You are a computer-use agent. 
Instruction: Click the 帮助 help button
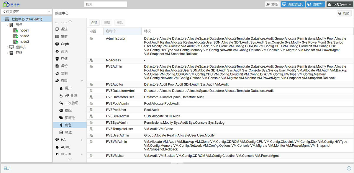tap(344, 13)
